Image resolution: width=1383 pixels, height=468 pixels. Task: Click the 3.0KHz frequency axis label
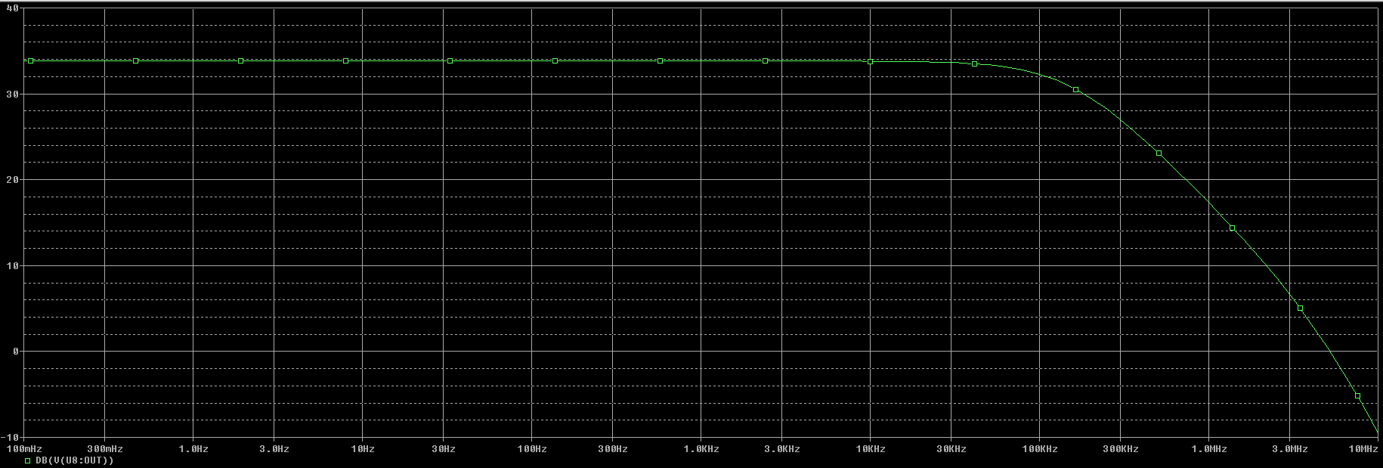(782, 449)
